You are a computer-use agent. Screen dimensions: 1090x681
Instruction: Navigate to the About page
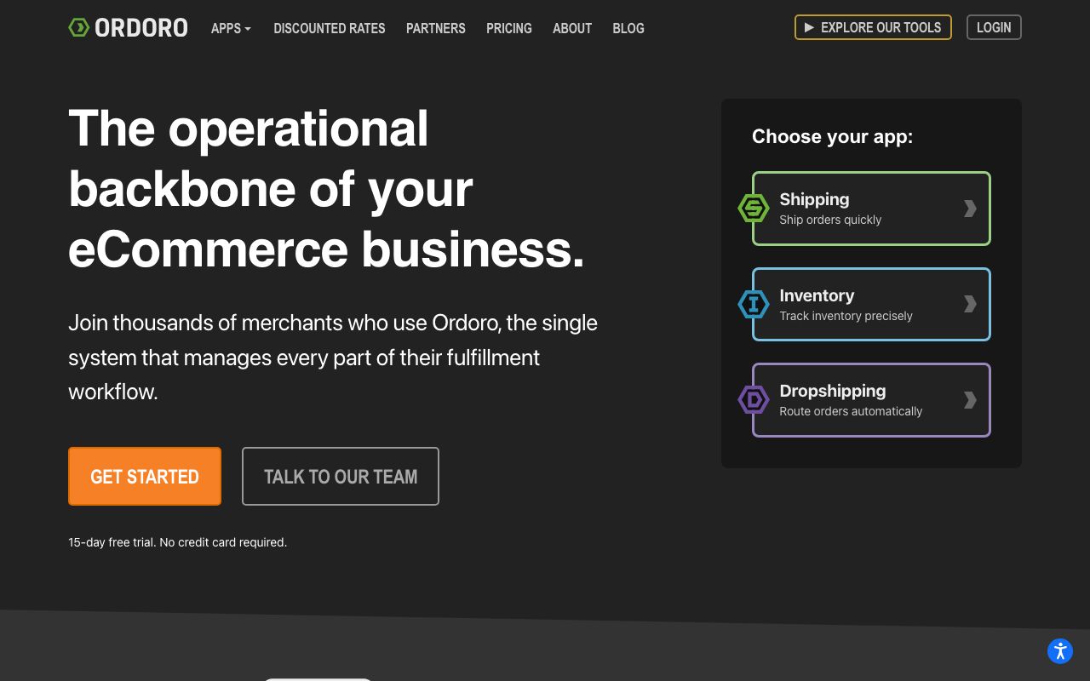(571, 28)
